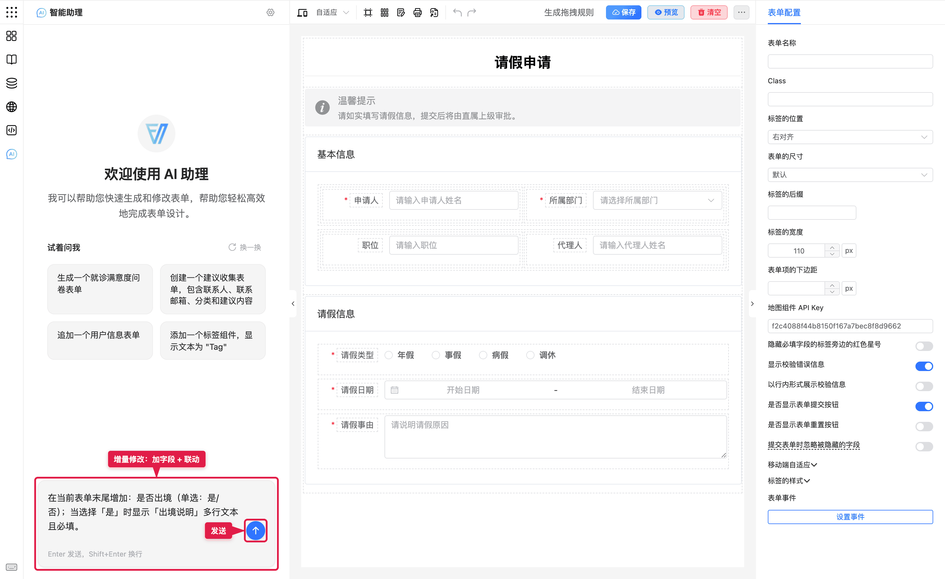Open the keyboard shortcuts icon
Screen dimensions: 945x579
12,567
